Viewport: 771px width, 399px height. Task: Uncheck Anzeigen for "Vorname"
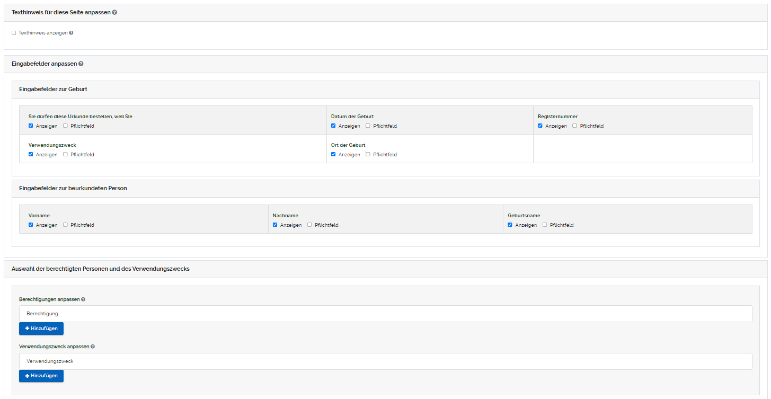31,225
